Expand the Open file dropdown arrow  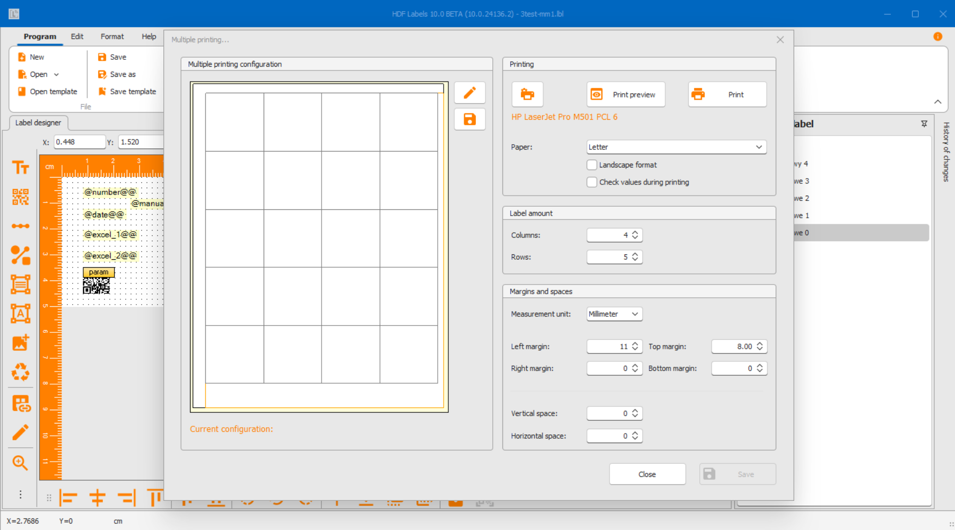56,75
